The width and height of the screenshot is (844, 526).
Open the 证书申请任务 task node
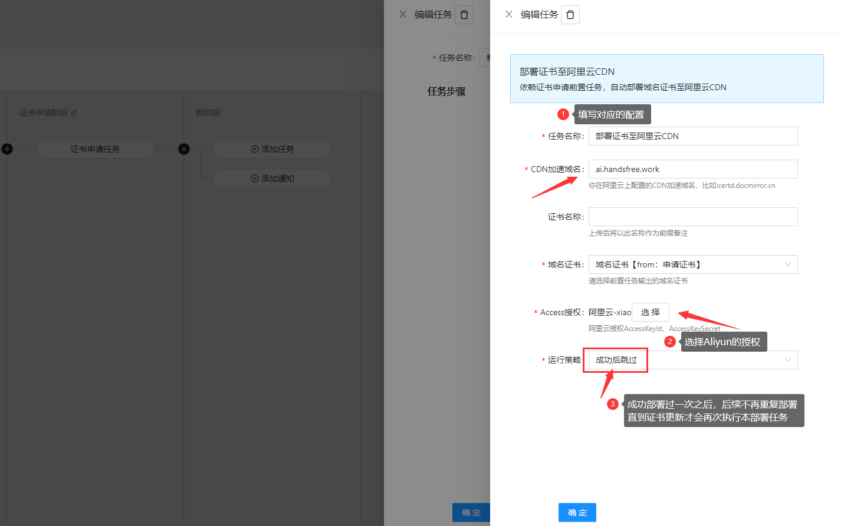[96, 149]
